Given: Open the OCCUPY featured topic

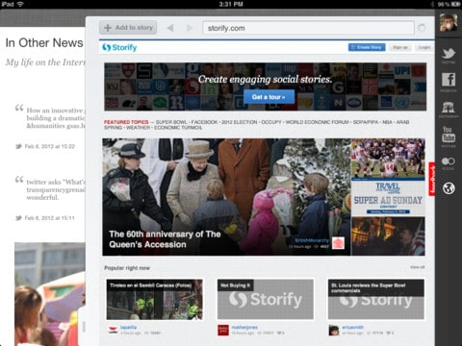Looking at the screenshot, I should (271, 122).
